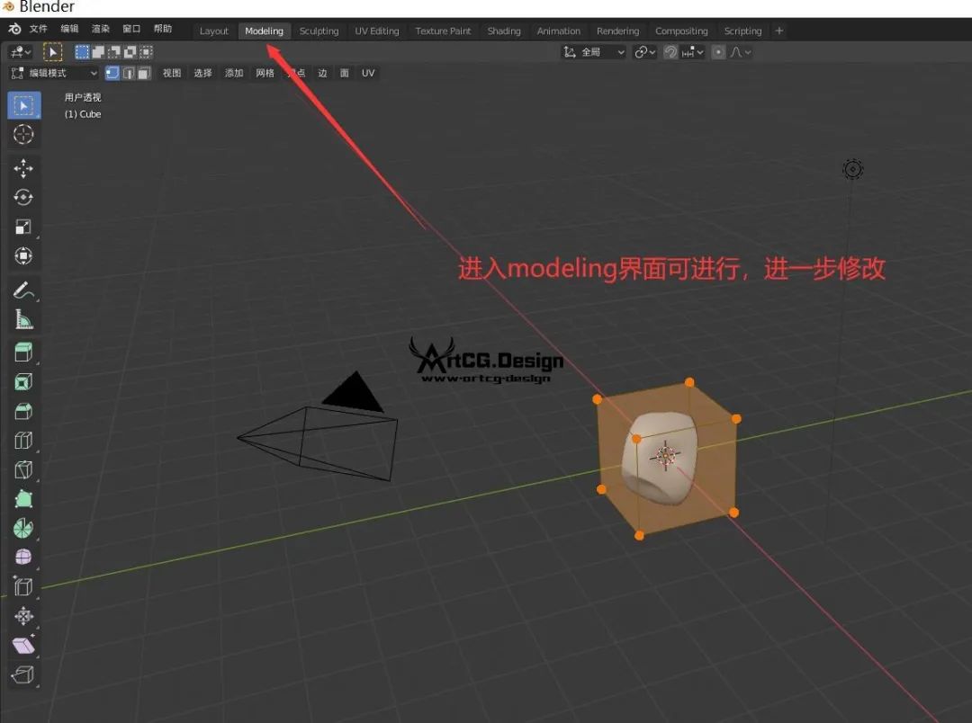Select the Rip Region tool
Screen dimensions: 972x723
[x=23, y=674]
